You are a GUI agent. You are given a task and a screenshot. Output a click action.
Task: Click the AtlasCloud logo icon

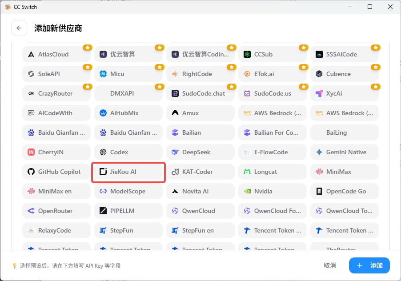[31, 54]
